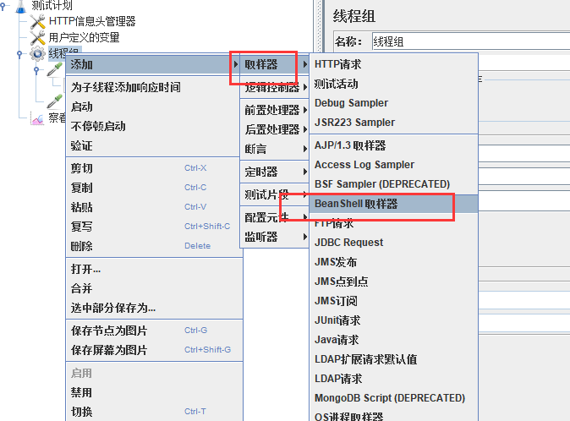Expand the 逻辑控制器 submenu
The width and height of the screenshot is (570, 421).
click(x=273, y=87)
